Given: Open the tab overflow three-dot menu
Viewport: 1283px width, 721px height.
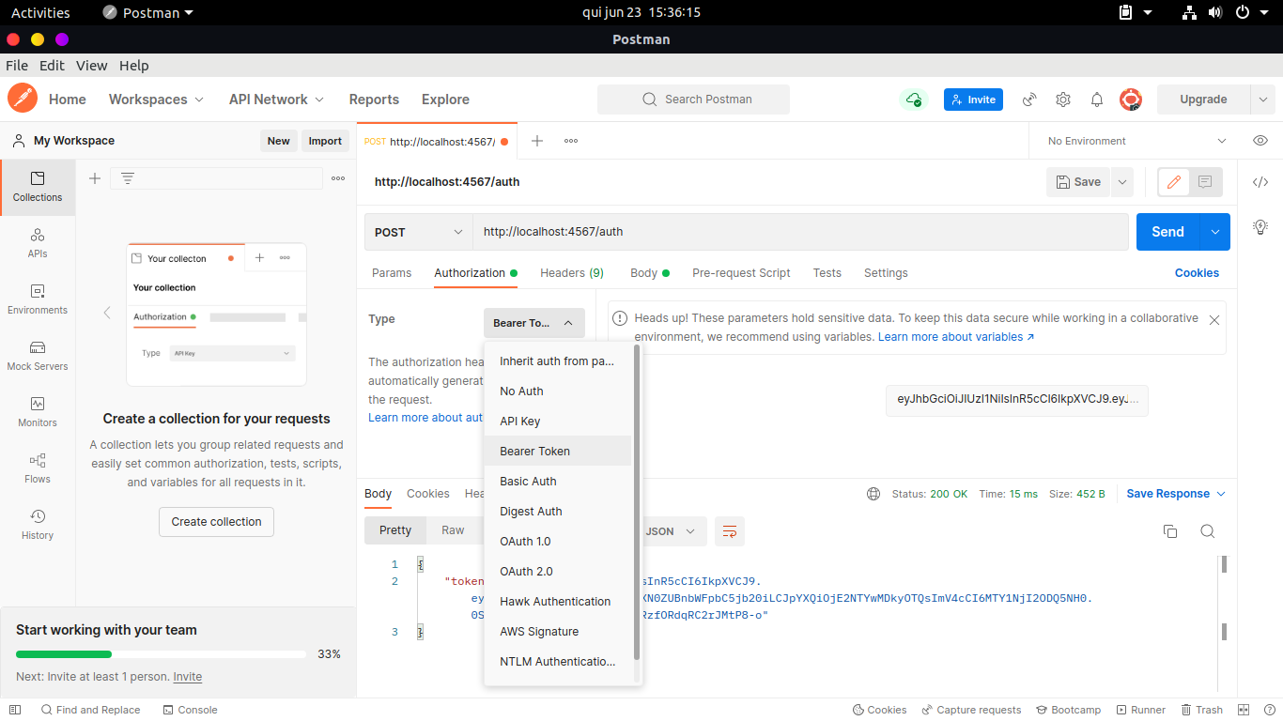Looking at the screenshot, I should tap(571, 141).
